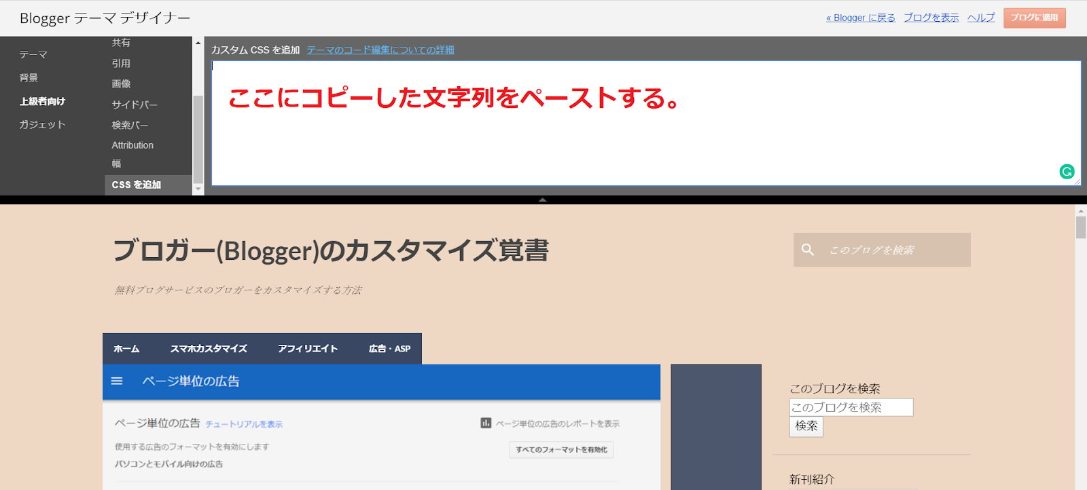This screenshot has height=490, width=1087.
Task: Click the search magnifier icon in blog header
Action: coord(808,250)
